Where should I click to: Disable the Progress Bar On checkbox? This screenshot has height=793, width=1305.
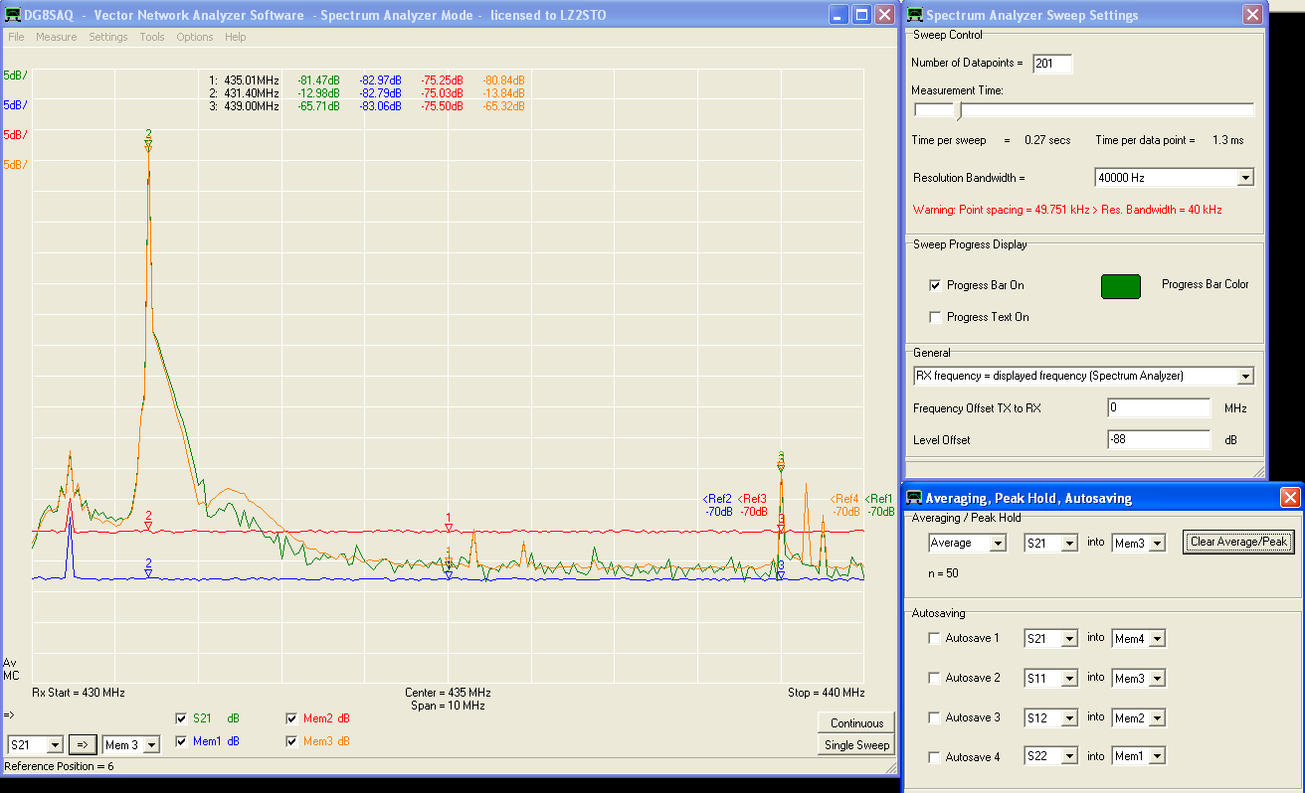(935, 285)
